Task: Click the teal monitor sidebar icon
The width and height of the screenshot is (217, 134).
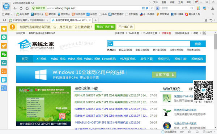Action: tap(4, 63)
